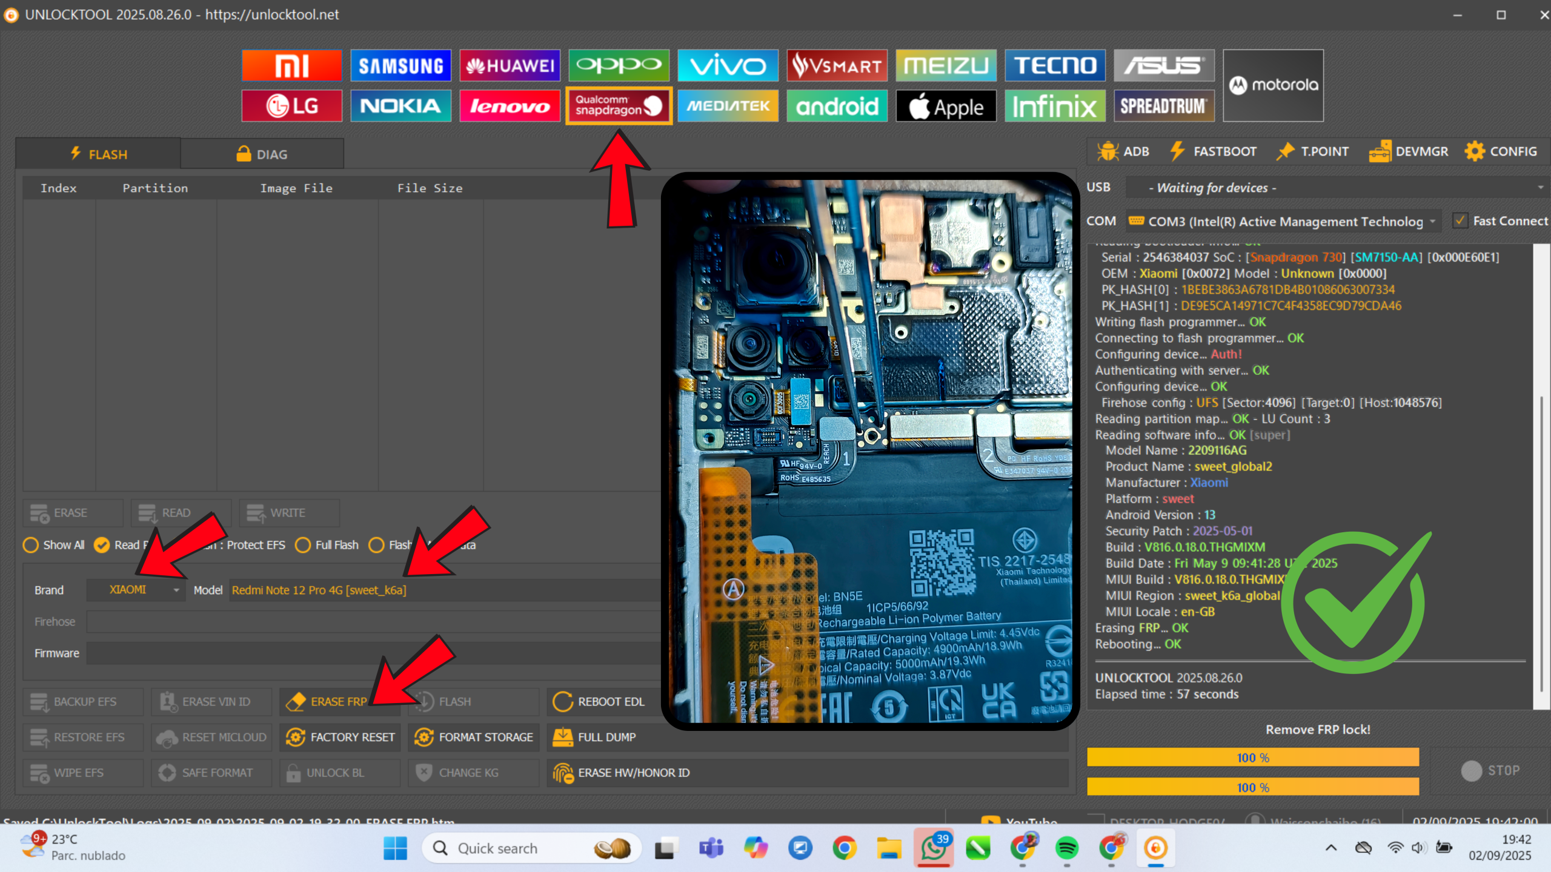Select the Nokia brand icon
Screen dimensions: 1551x872
point(400,106)
